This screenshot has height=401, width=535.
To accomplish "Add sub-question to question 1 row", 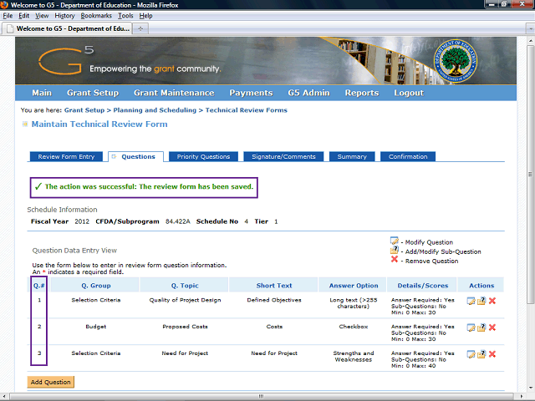I will click(x=481, y=301).
